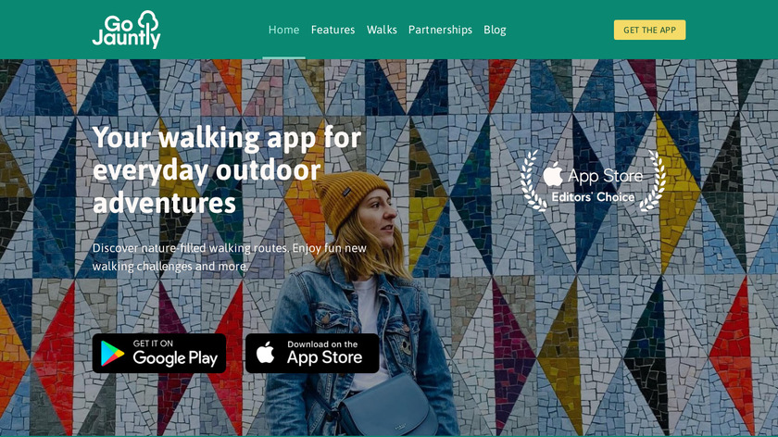Click the Discover nature-filled walking routes paragraph
778x437 pixels.
coord(230,257)
